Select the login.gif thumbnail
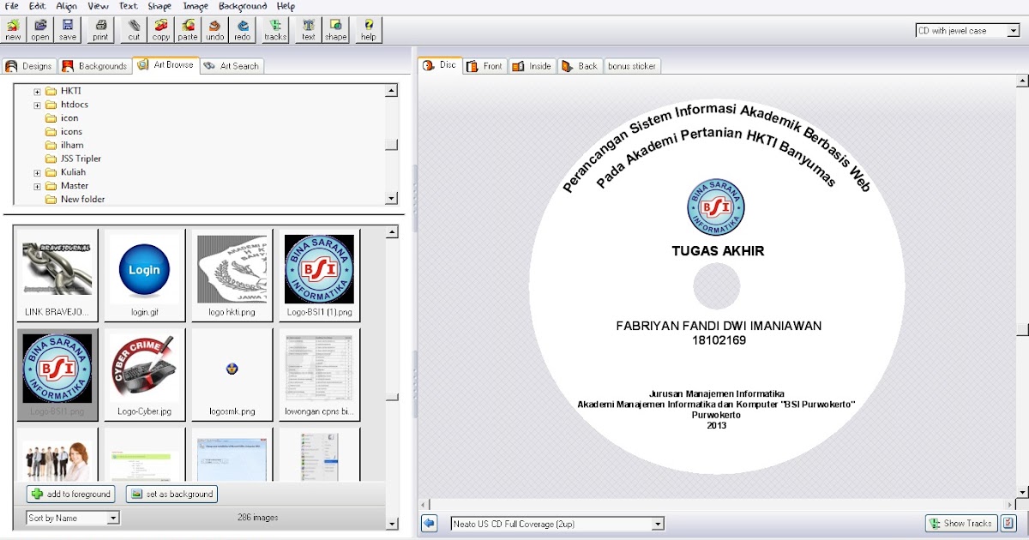 144,275
